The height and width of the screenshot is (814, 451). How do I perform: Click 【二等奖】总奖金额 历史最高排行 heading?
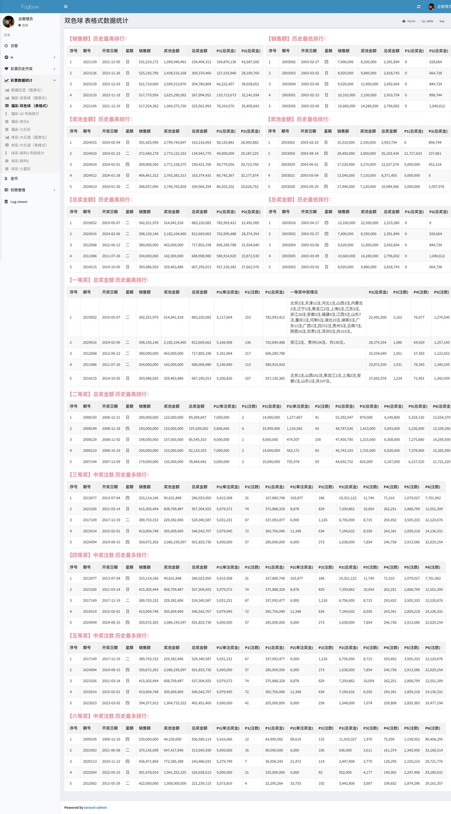pyautogui.click(x=108, y=394)
